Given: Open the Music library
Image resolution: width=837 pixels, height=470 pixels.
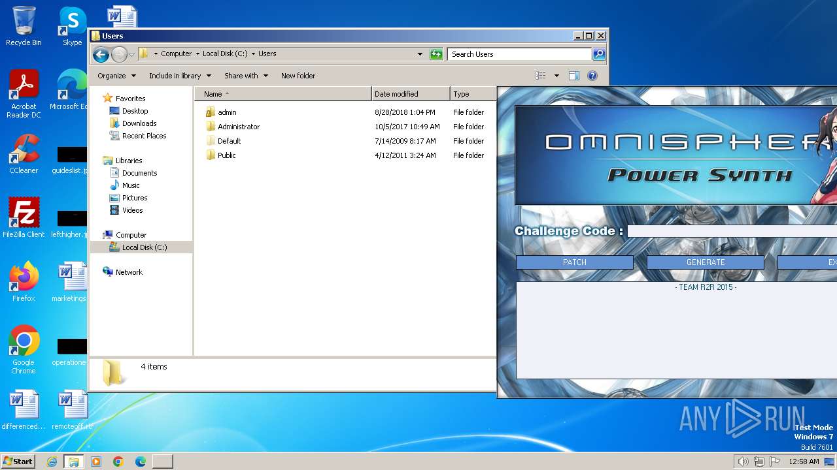Looking at the screenshot, I should pyautogui.click(x=131, y=185).
